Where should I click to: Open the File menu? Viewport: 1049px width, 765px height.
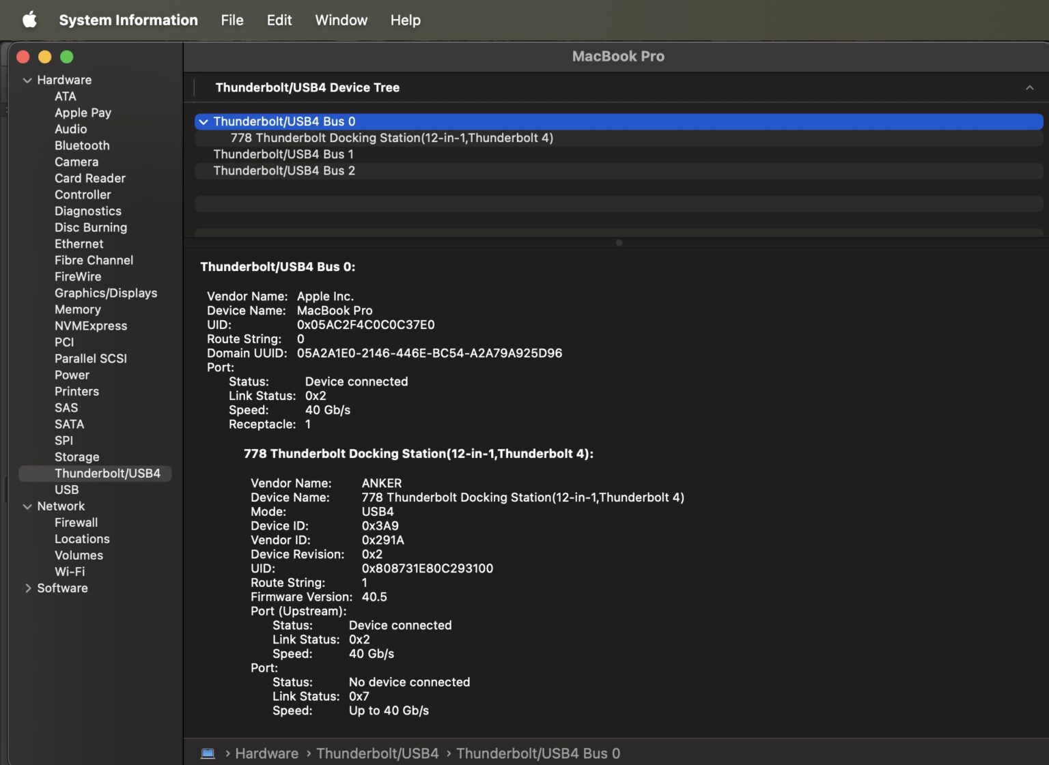[x=232, y=20]
